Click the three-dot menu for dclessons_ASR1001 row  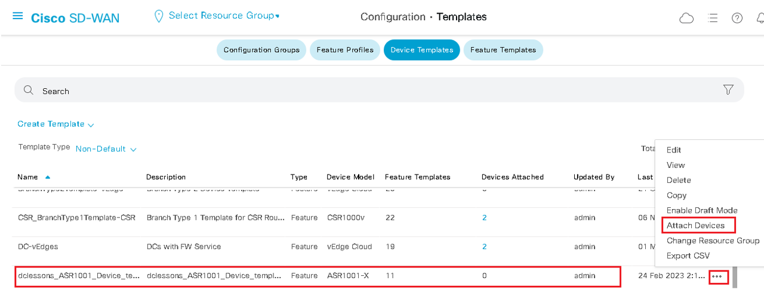tap(718, 276)
